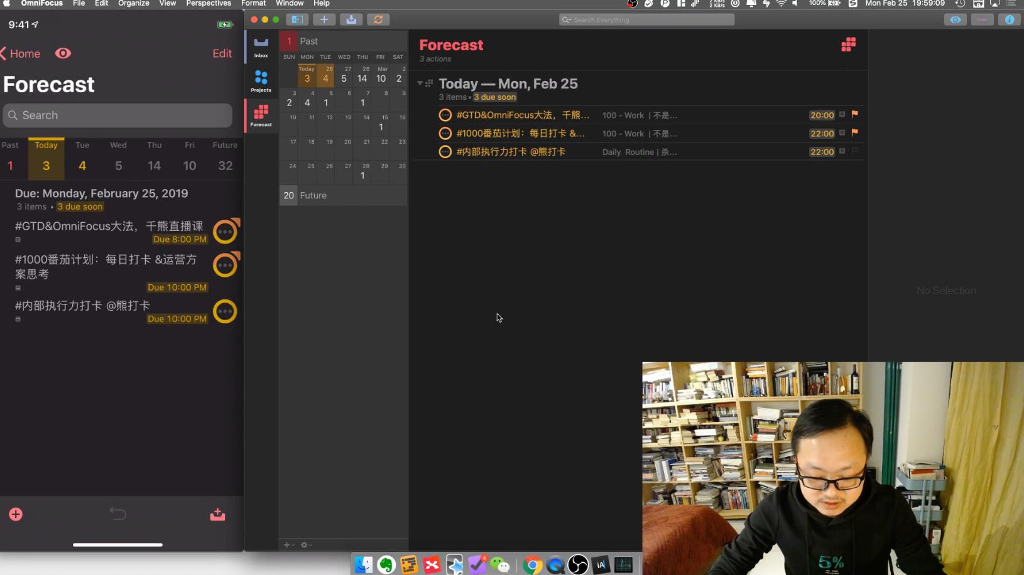Toggle the sidebar with the toolbar sidebar button
This screenshot has width=1024, height=575.
(x=297, y=19)
